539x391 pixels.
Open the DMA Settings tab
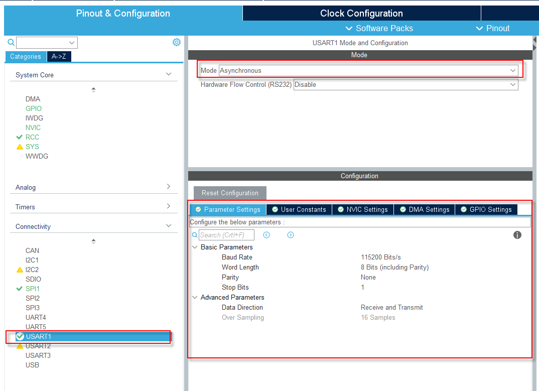424,209
